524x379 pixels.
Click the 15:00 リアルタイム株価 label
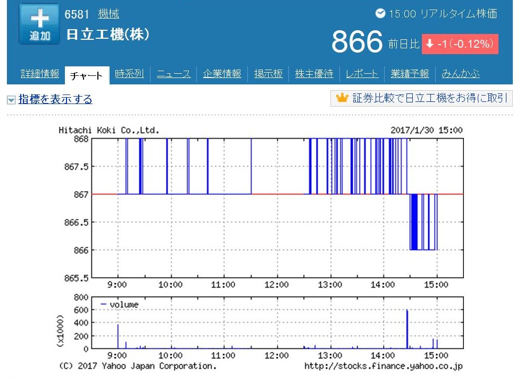pyautogui.click(x=443, y=14)
